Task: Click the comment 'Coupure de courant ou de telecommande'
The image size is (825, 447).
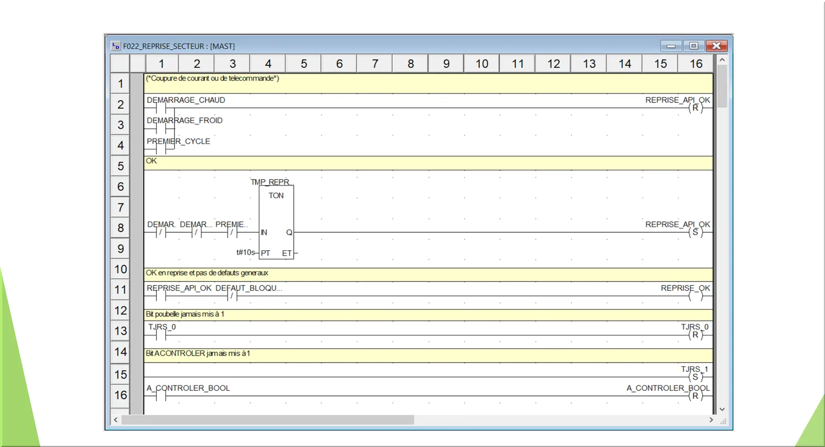Action: coord(213,78)
